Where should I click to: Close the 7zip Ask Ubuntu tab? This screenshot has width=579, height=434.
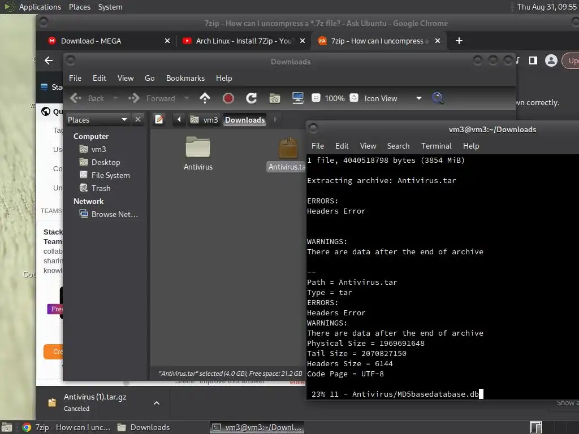coord(438,41)
